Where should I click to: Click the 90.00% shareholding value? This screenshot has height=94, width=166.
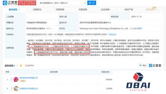click(x=109, y=79)
